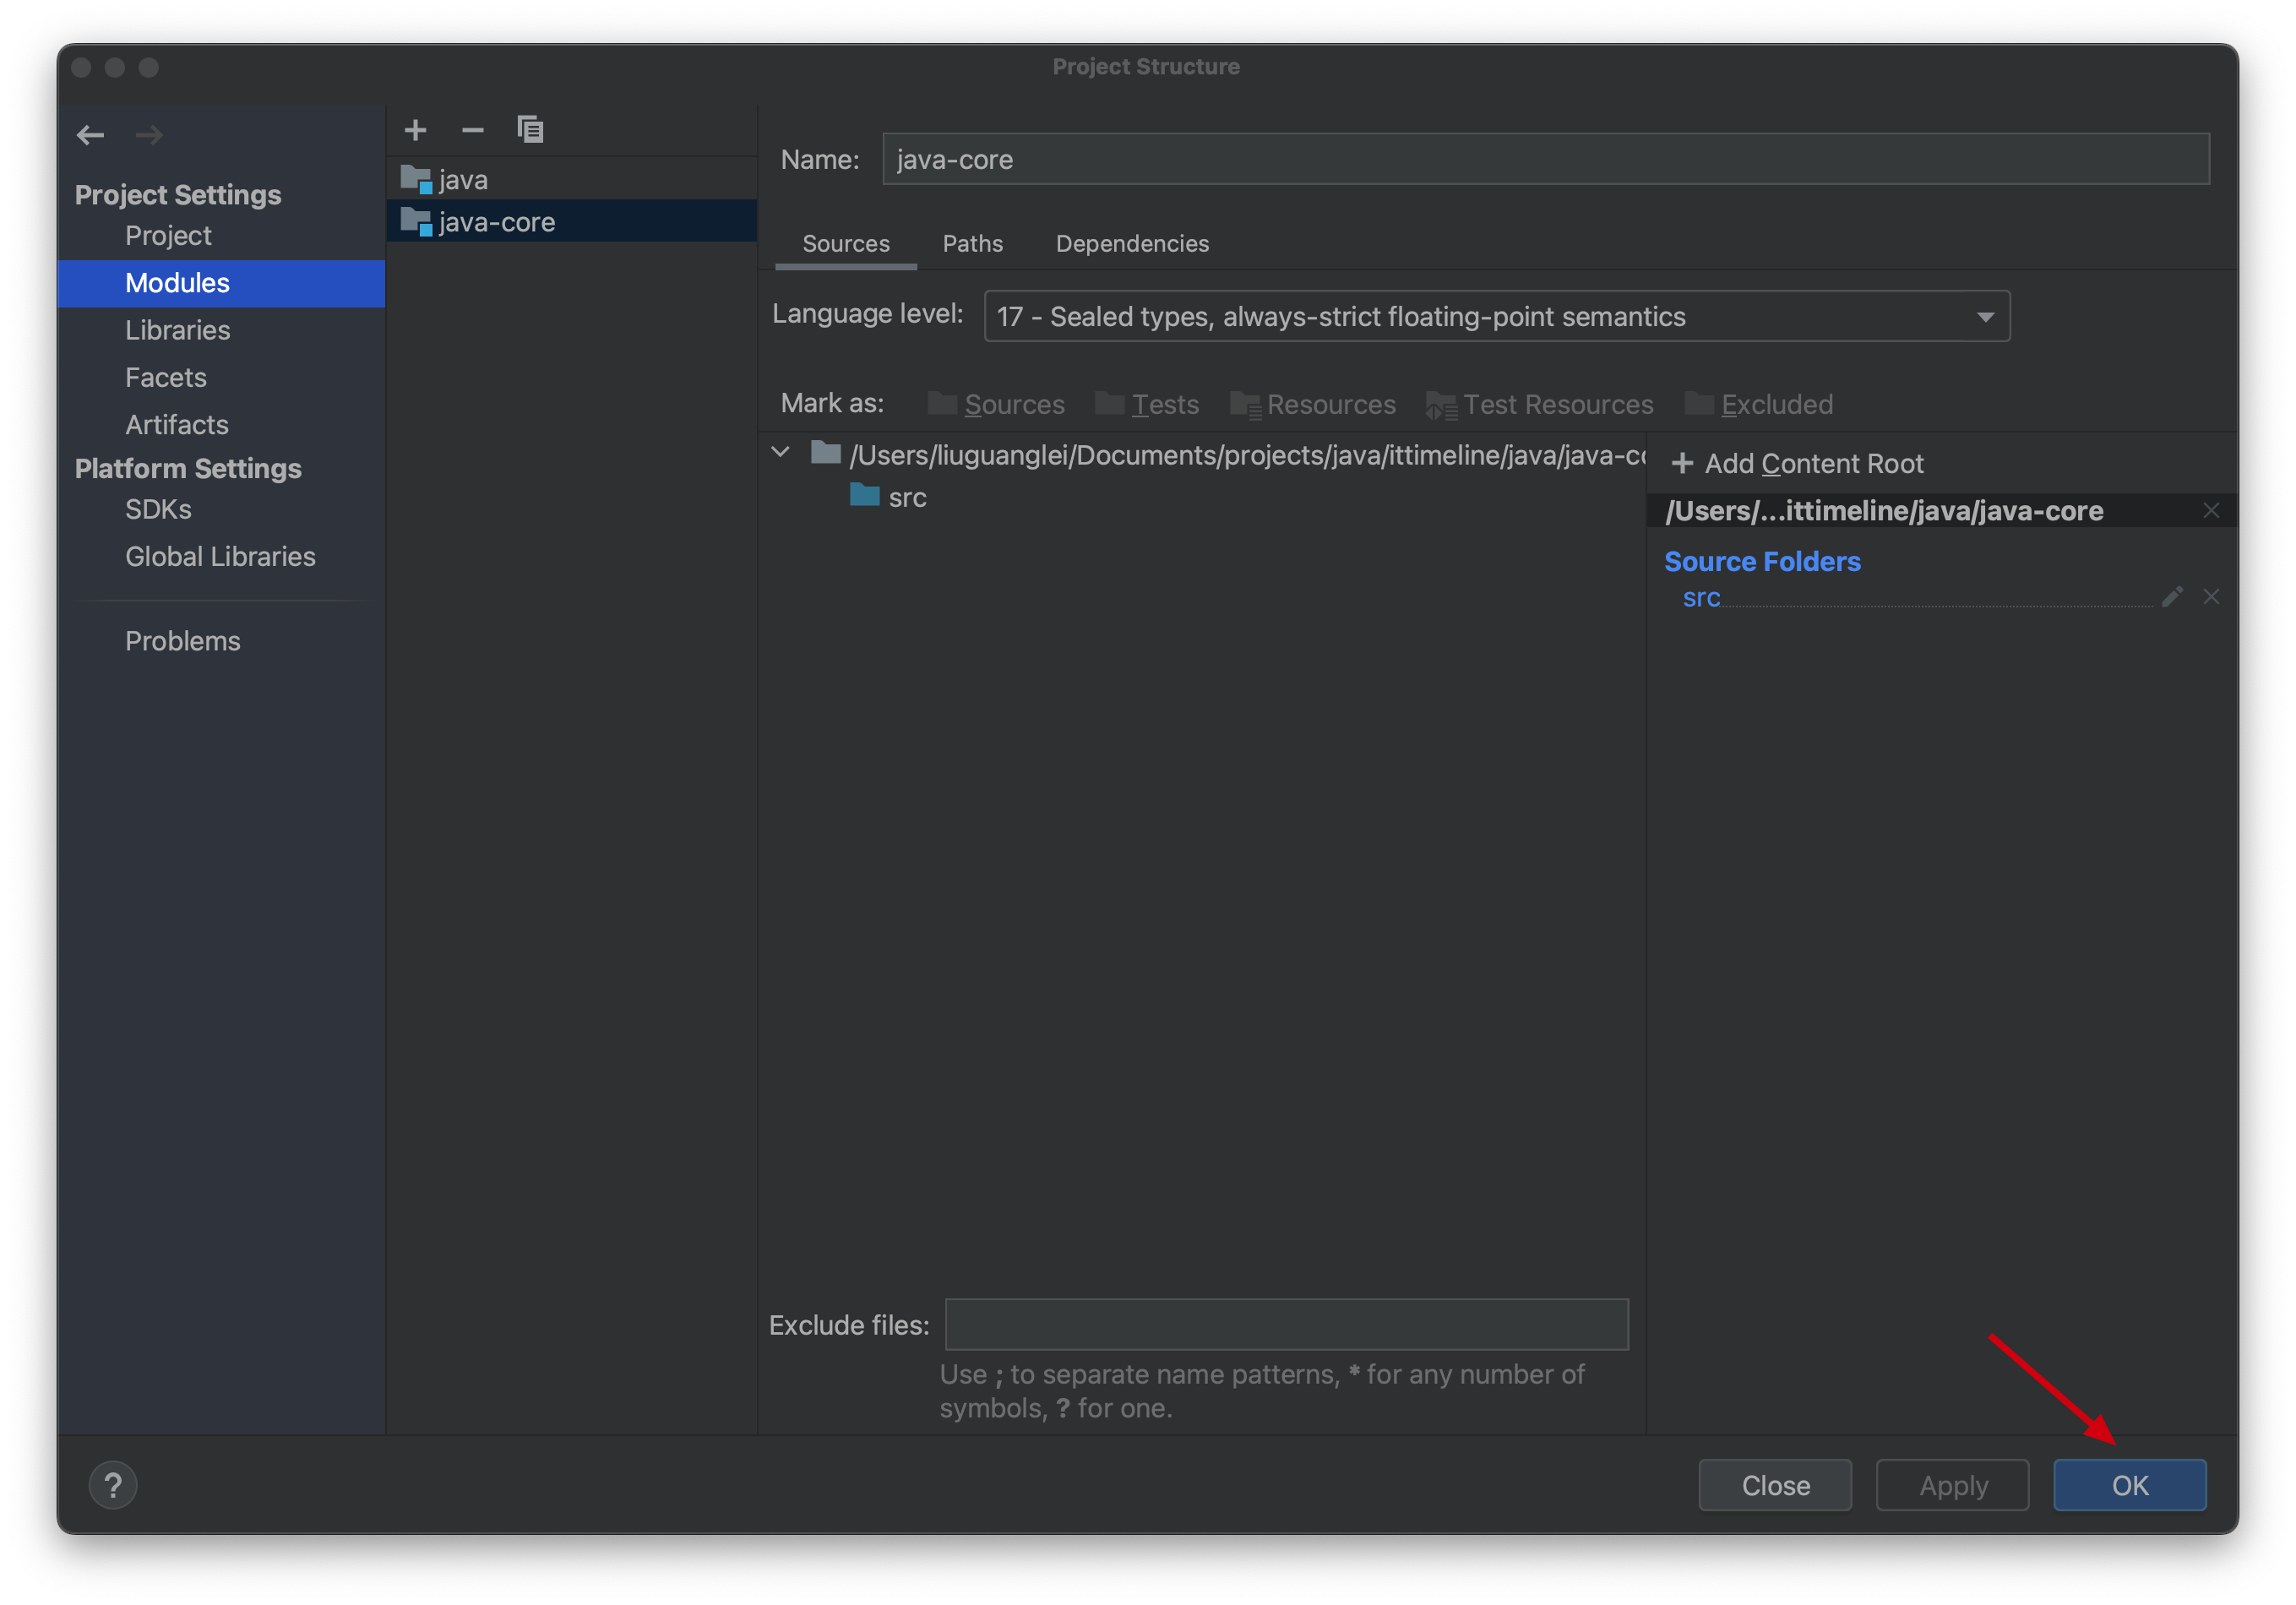
Task: Select the java-core module
Action: pos(571,222)
